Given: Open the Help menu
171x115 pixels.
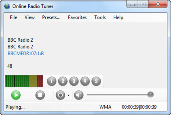Looking at the screenshot, I should coord(118,17).
